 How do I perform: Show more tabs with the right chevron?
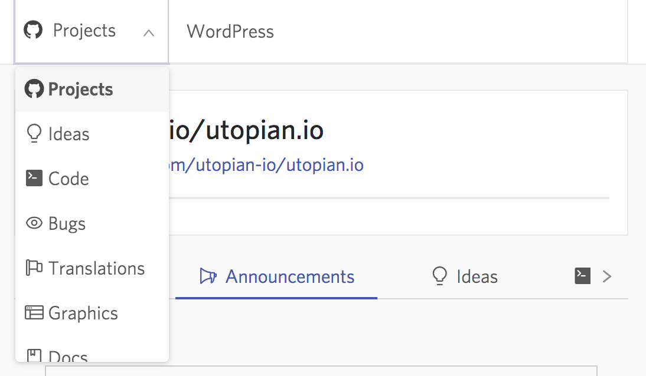(606, 276)
